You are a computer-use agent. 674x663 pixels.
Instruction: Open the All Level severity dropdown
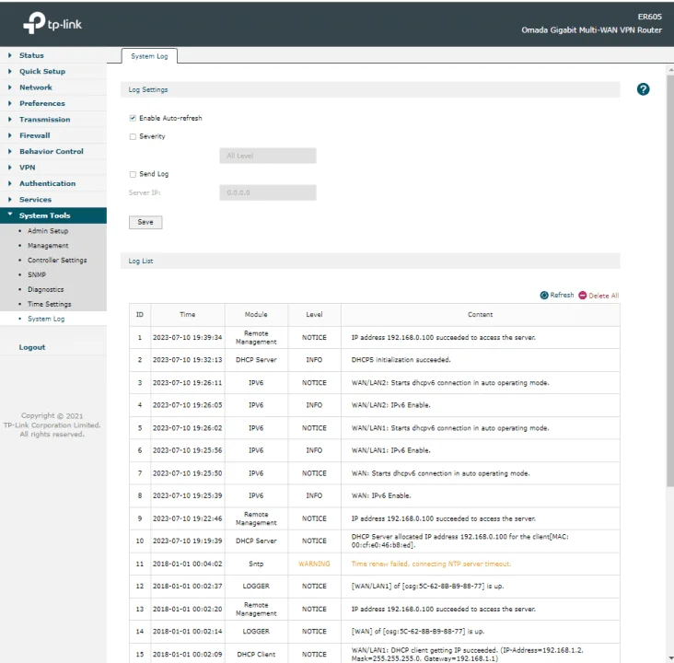(x=268, y=156)
